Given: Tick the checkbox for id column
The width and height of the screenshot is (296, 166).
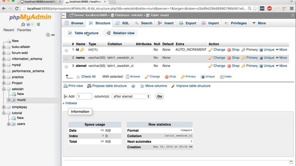Looking at the screenshot, I should pos(66,50).
